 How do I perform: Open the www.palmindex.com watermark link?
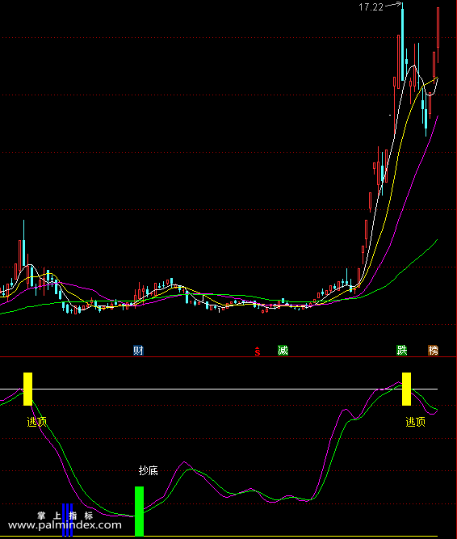[65, 525]
